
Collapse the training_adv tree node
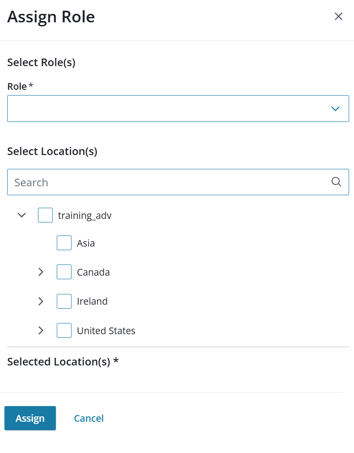click(21, 215)
